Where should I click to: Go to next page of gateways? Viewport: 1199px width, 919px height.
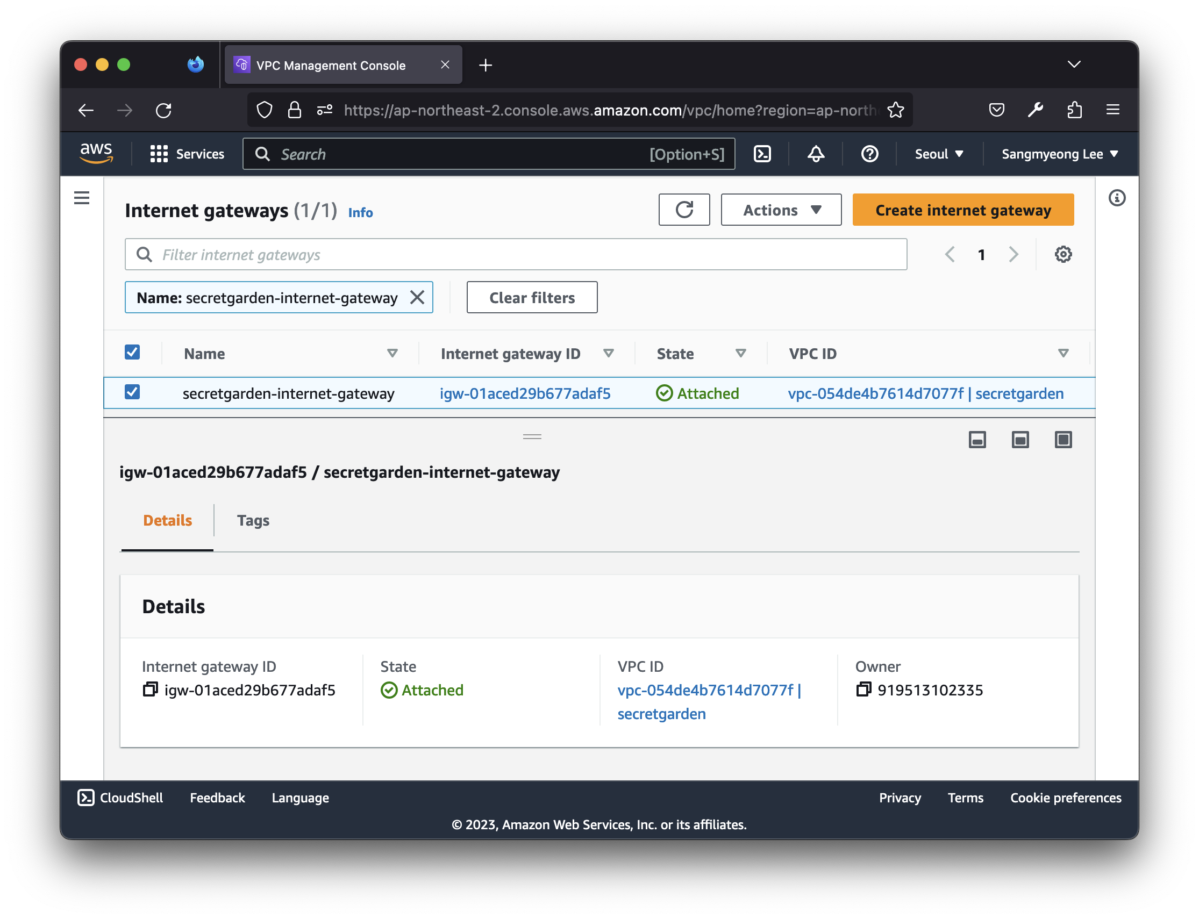1014,254
